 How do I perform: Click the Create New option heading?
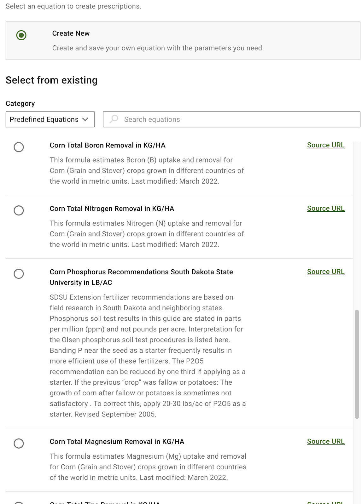pyautogui.click(x=71, y=33)
